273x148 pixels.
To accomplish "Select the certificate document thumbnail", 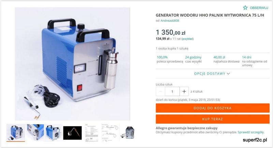I will [x=91, y=133].
